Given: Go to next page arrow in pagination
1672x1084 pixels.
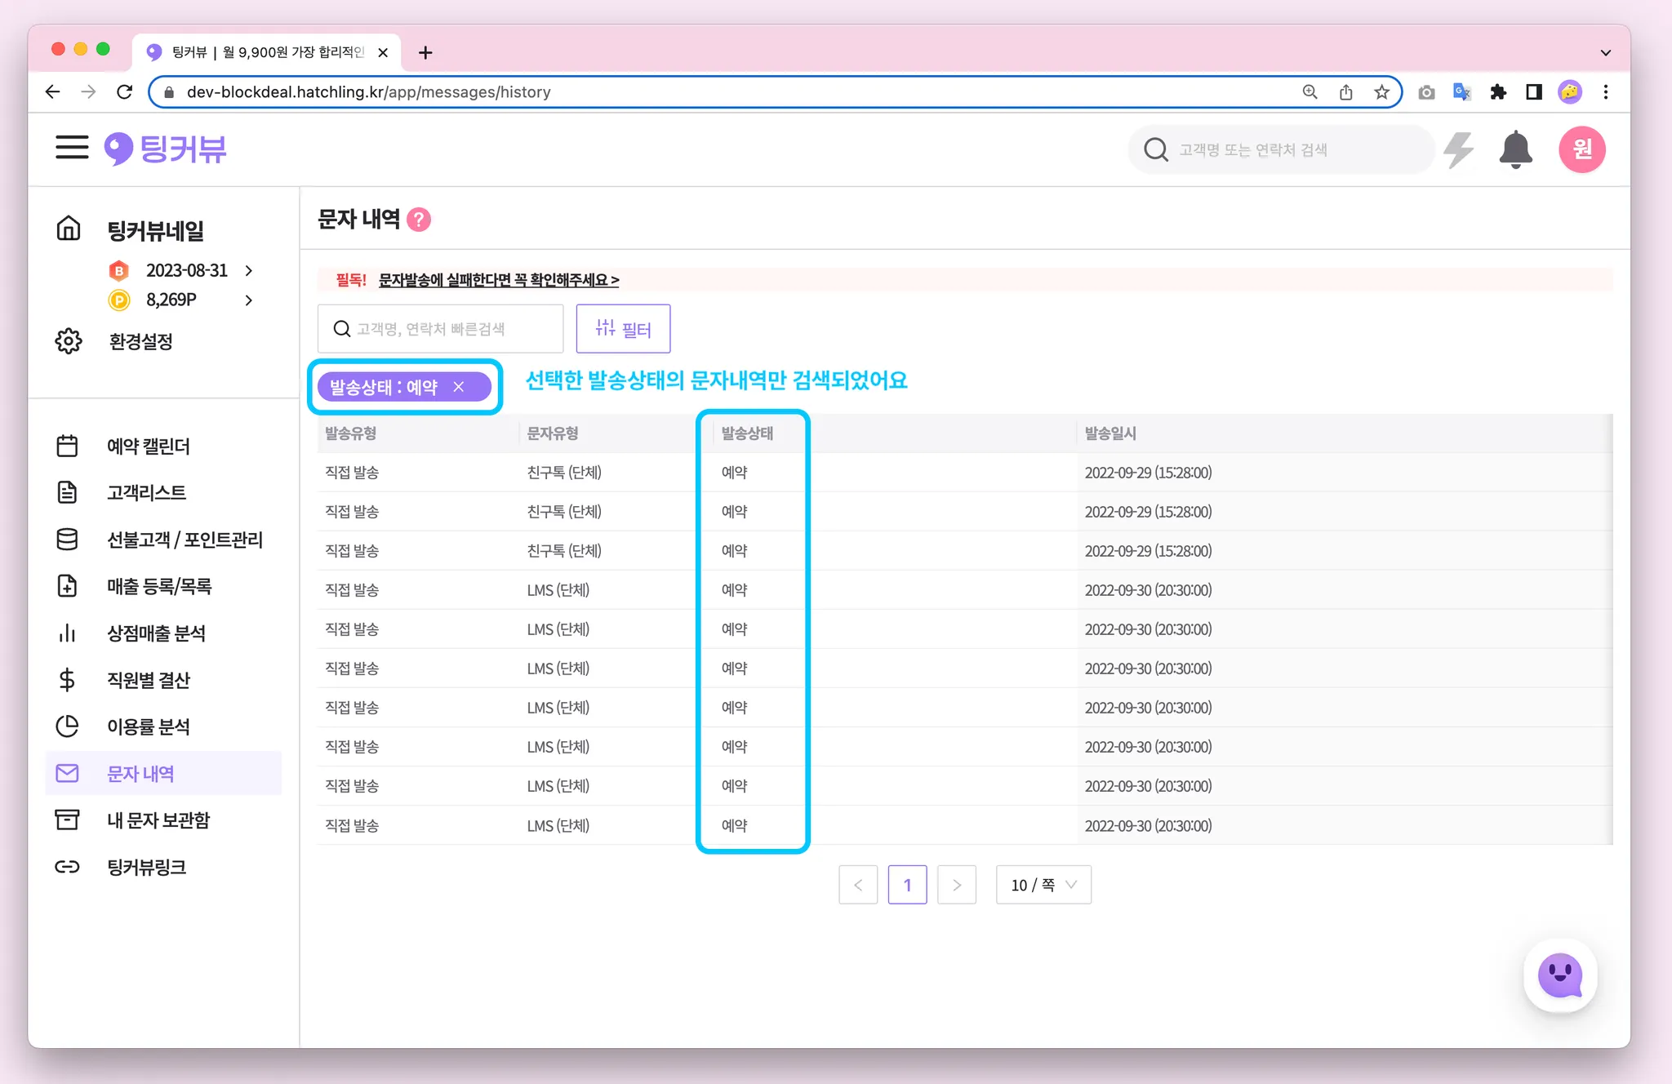Looking at the screenshot, I should [957, 885].
